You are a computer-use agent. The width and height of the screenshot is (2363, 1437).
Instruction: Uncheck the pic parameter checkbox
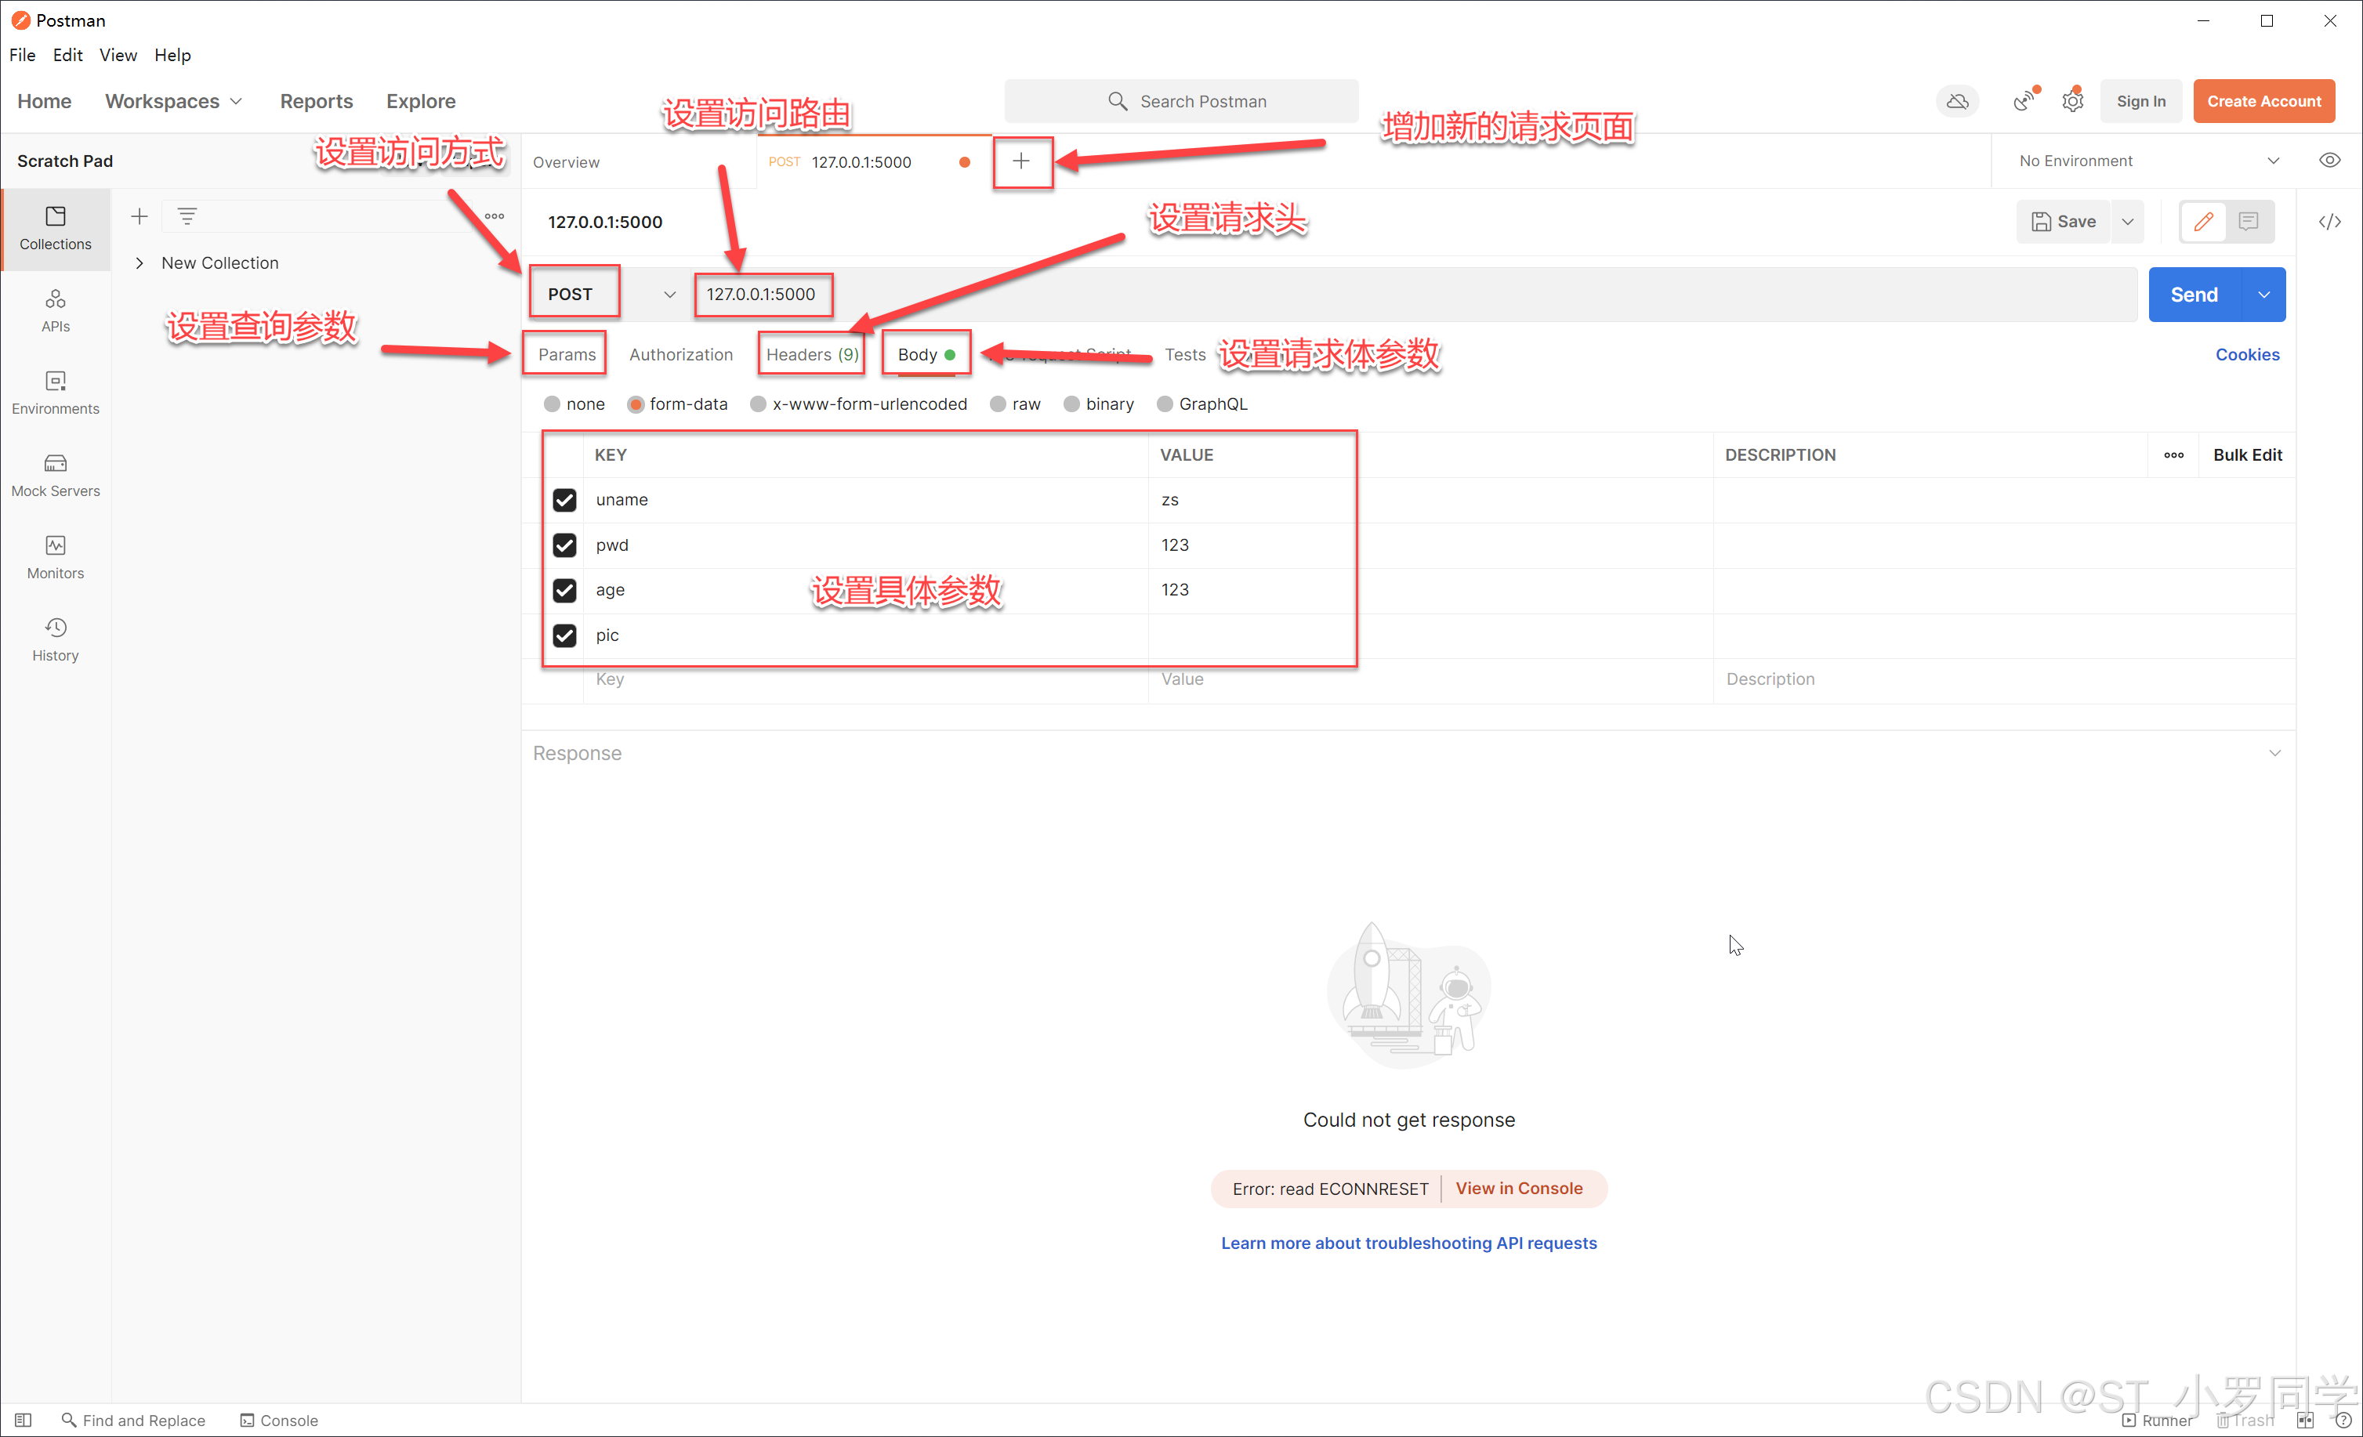tap(564, 635)
